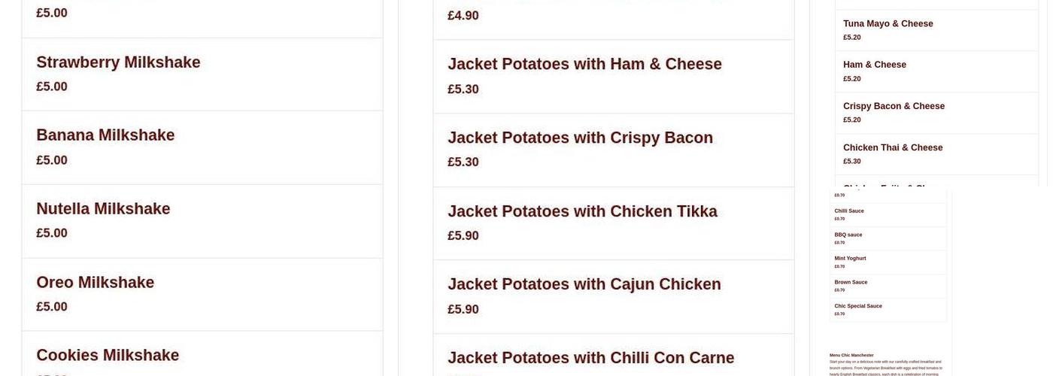Viewport: 1053px width, 376px height.
Task: Click the Menu Chic Manchester heading
Action: [x=851, y=355]
